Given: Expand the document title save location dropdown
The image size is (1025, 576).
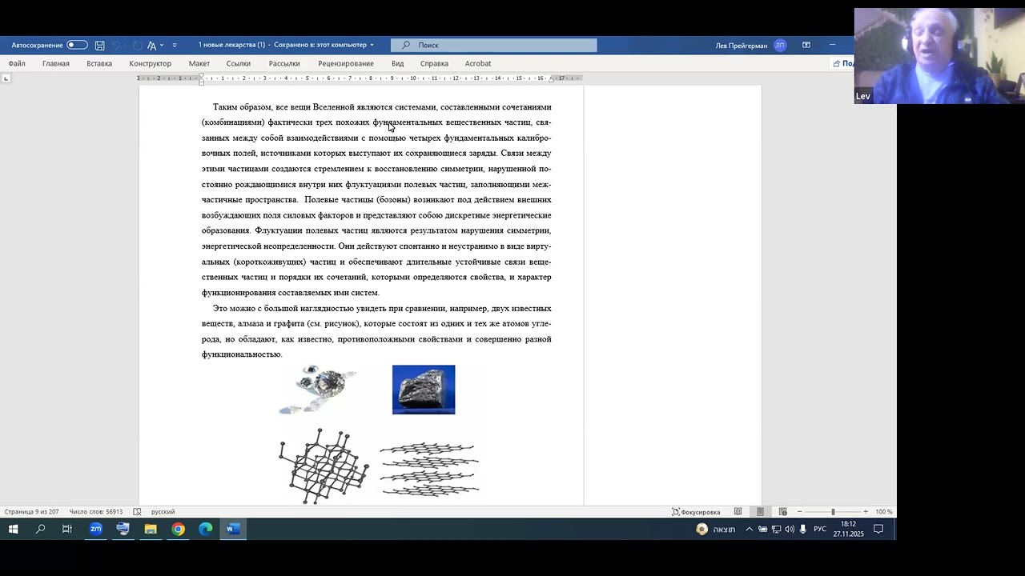Looking at the screenshot, I should [x=372, y=45].
